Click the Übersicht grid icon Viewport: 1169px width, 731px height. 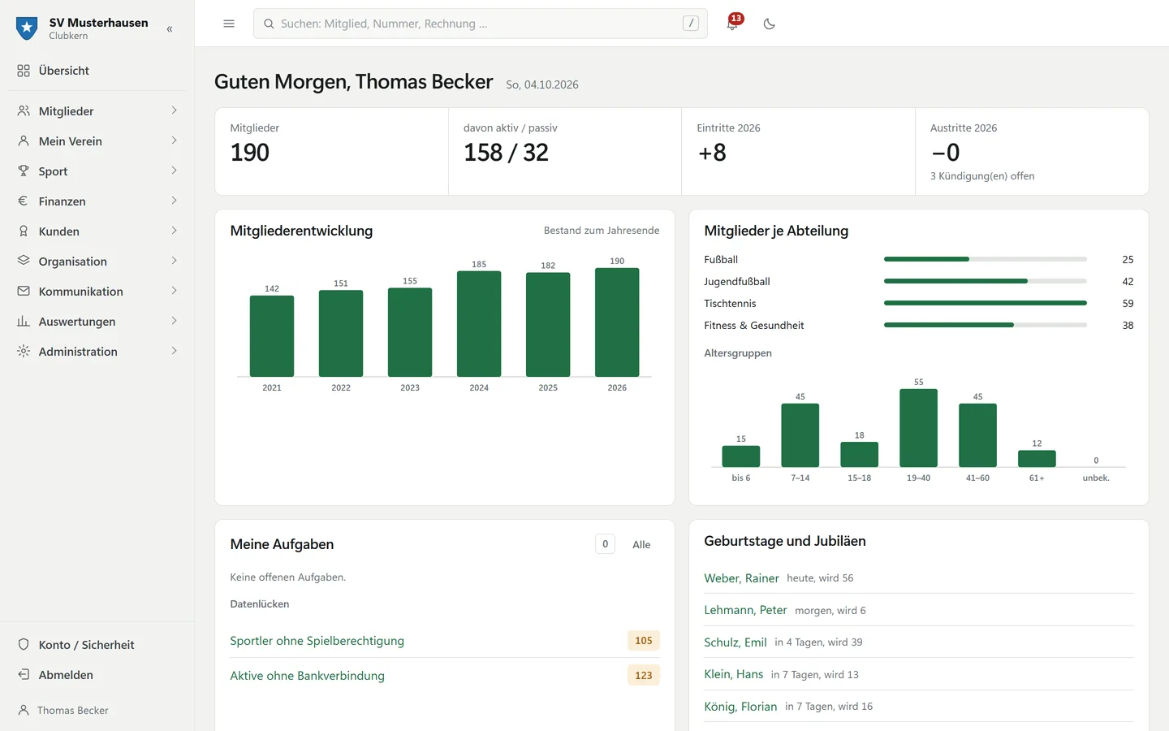[x=24, y=71]
